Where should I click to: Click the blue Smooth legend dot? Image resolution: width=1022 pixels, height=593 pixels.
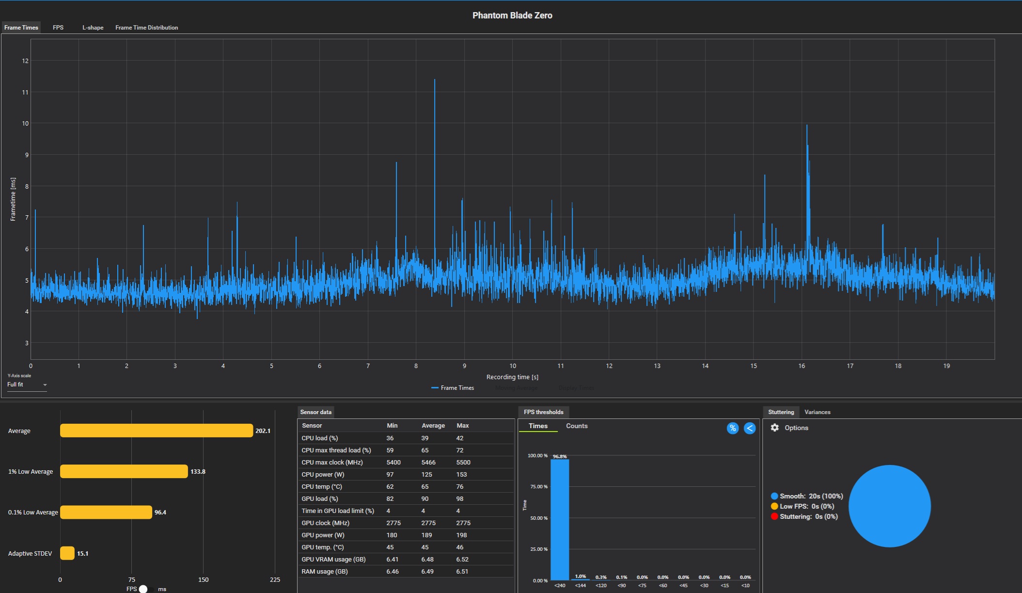click(774, 496)
